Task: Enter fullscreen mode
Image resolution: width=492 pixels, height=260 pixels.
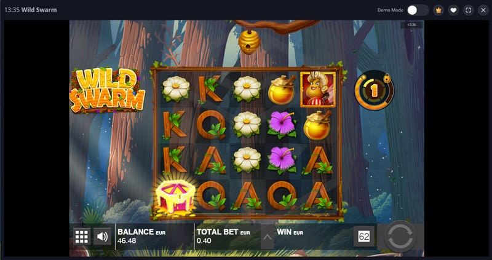Action: (468, 10)
